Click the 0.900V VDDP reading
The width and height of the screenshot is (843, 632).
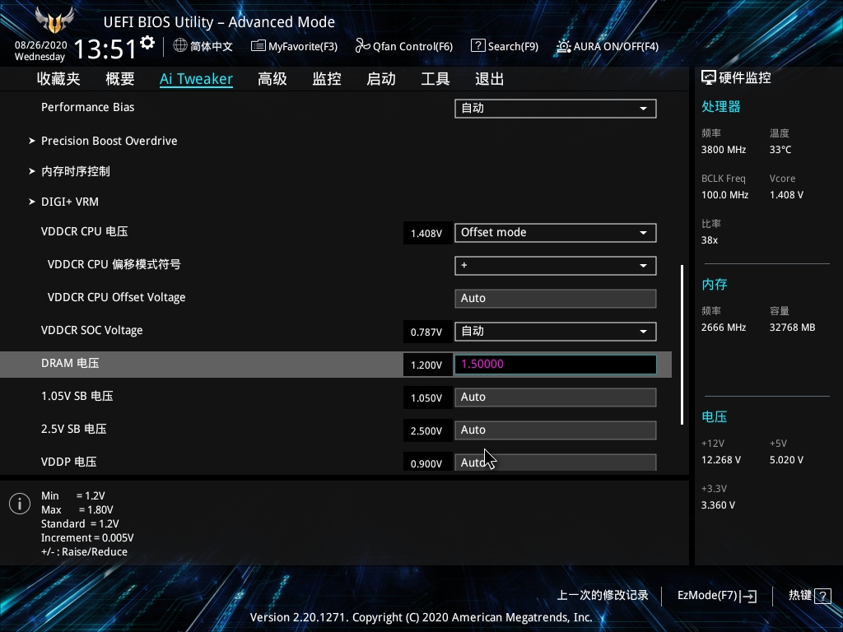point(426,463)
